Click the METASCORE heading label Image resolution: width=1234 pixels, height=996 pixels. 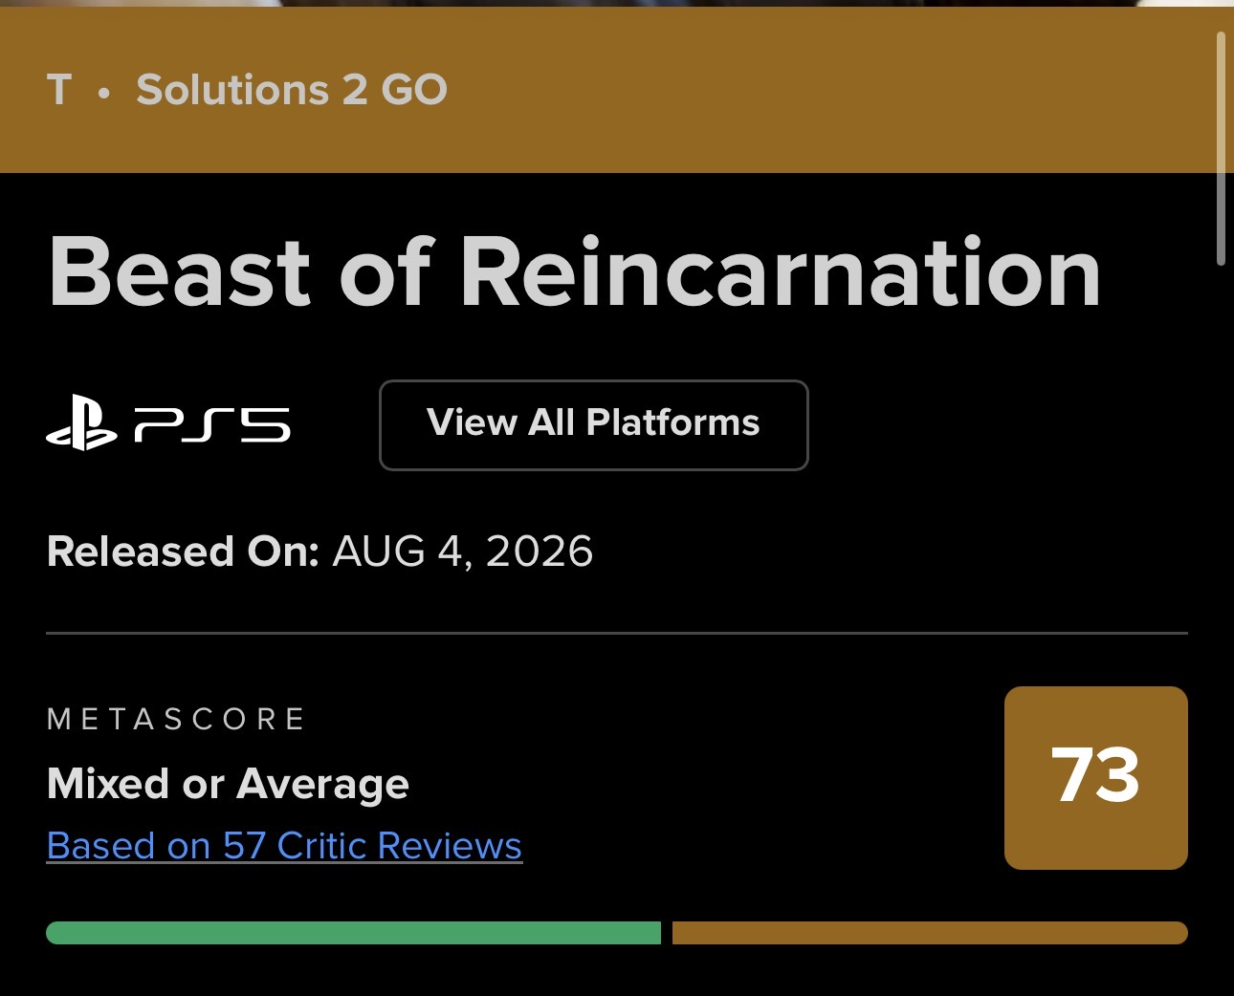(x=176, y=719)
